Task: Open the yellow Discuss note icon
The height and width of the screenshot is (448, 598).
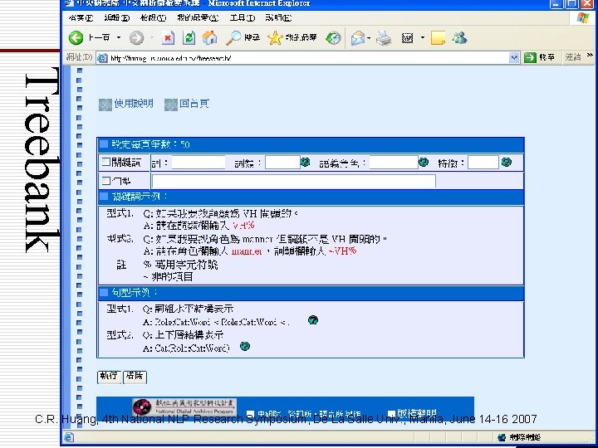Action: pyautogui.click(x=438, y=37)
